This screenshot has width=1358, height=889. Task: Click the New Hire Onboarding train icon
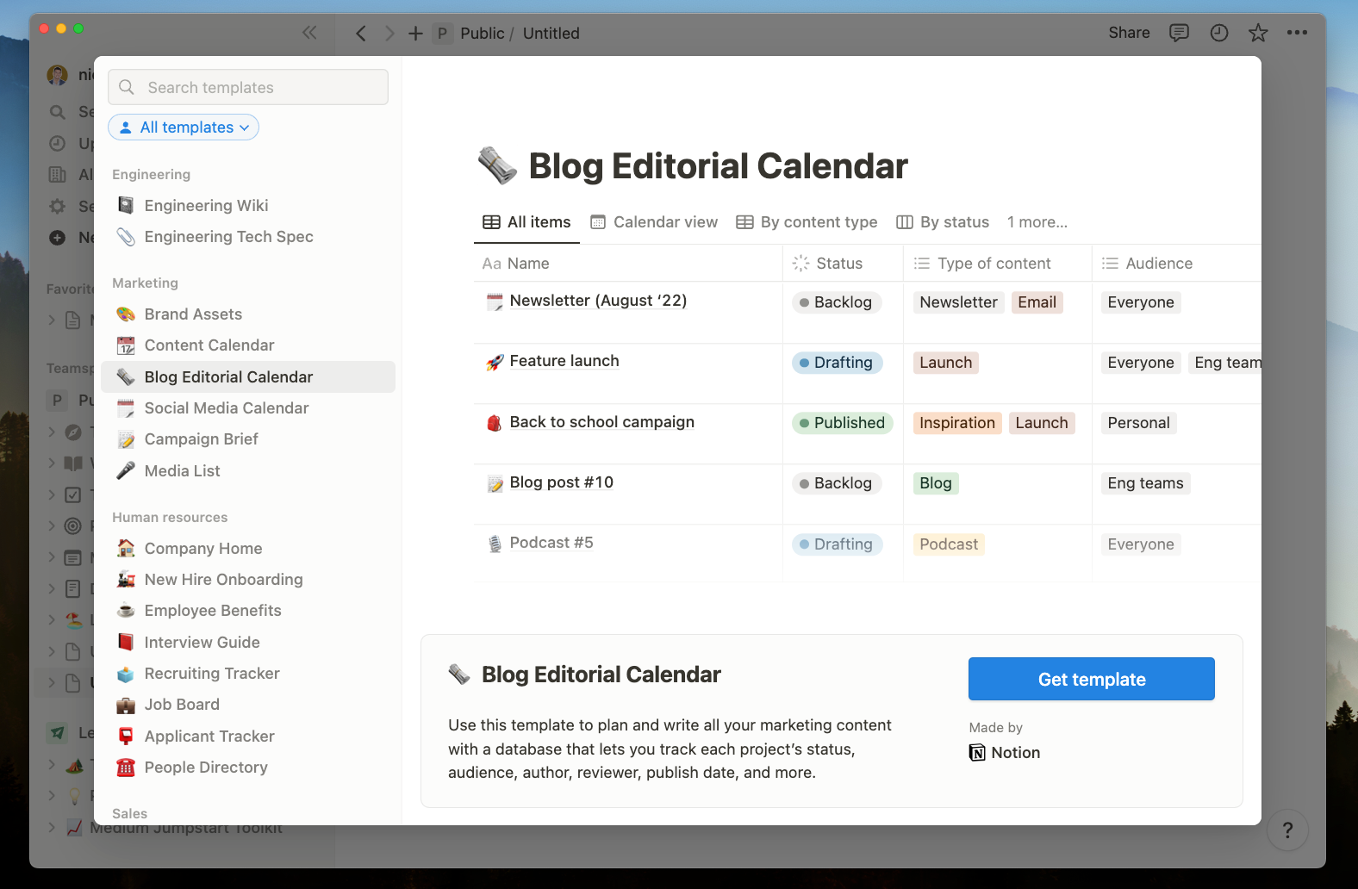(126, 579)
